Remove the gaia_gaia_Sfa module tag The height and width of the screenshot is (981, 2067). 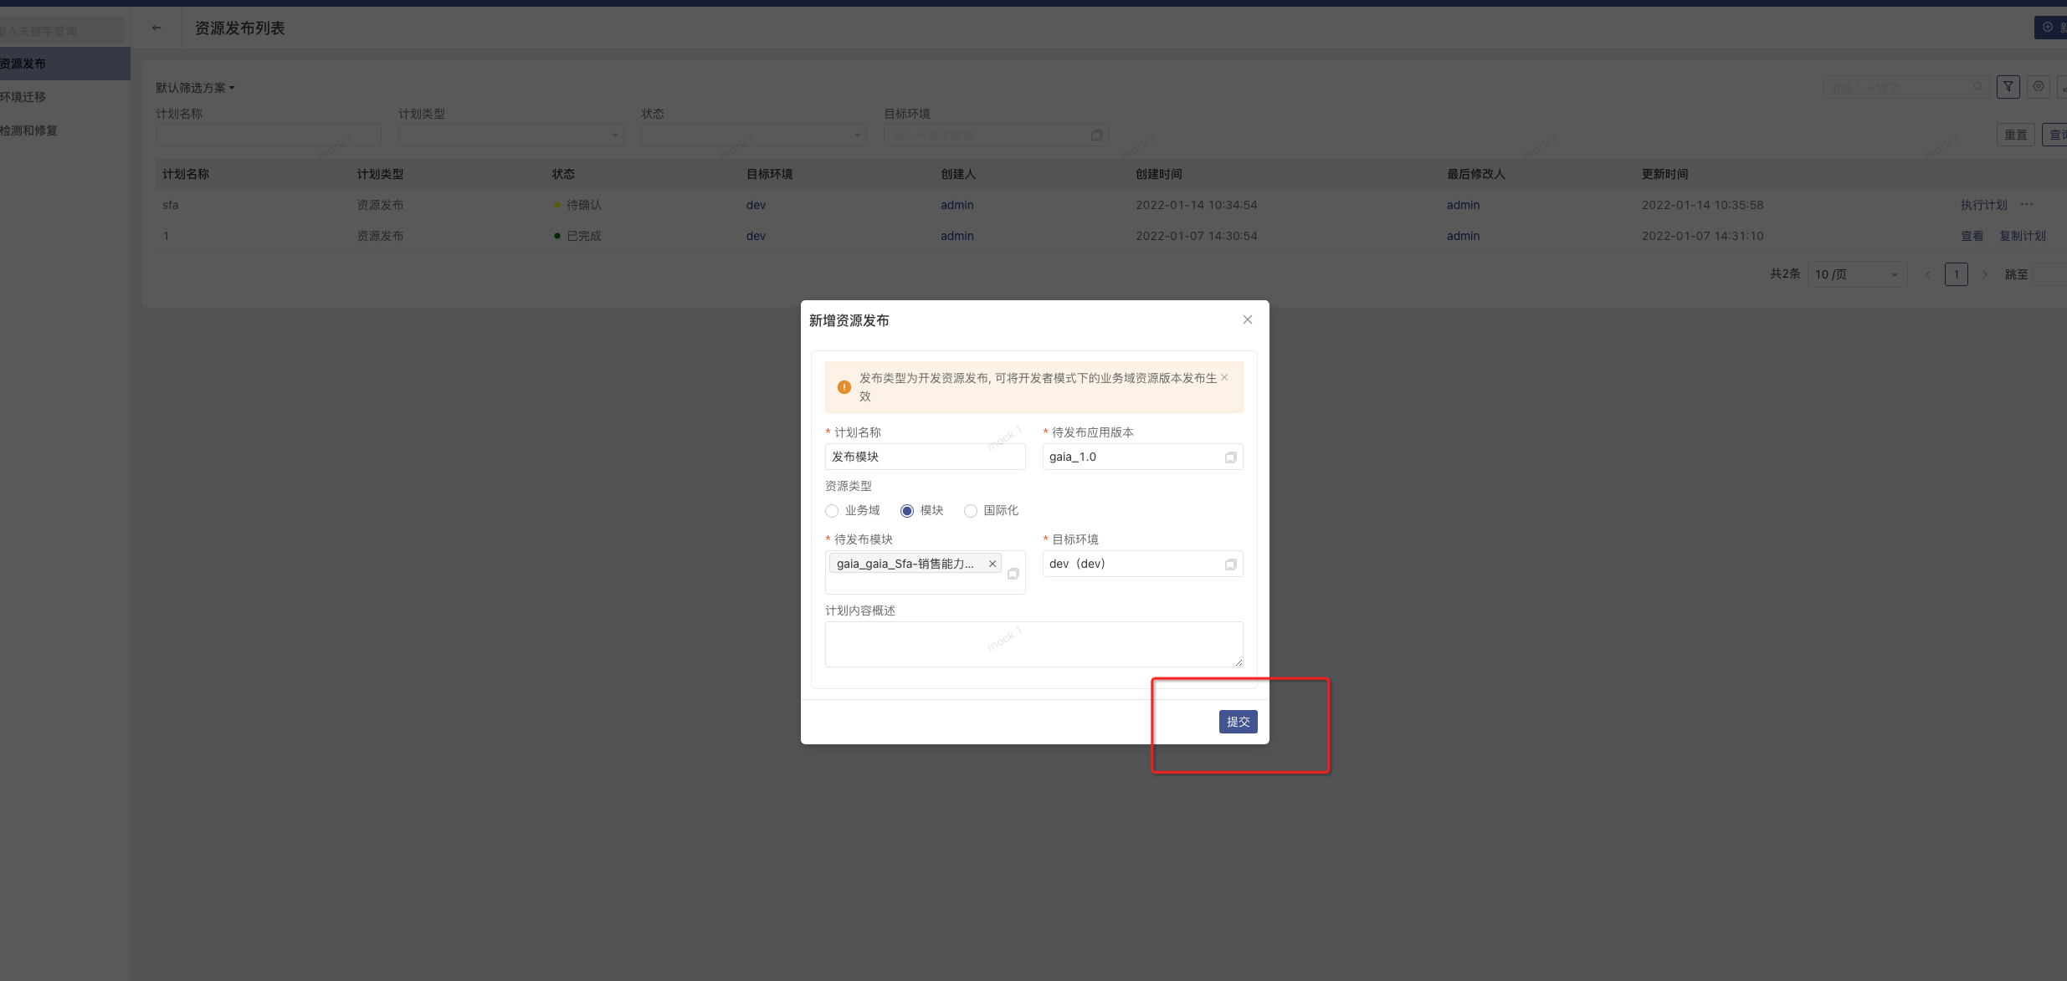992,564
